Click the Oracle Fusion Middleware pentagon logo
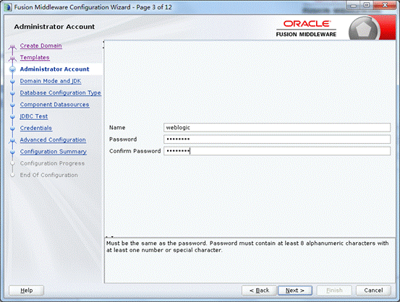The height and width of the screenshot is (302, 400). [x=364, y=29]
